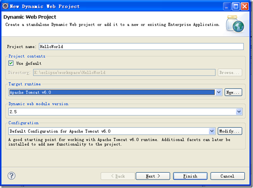Screen dimensions: 253x188
Task: Click the Eclipse gear icon in title bar
Action: pos(5,6)
